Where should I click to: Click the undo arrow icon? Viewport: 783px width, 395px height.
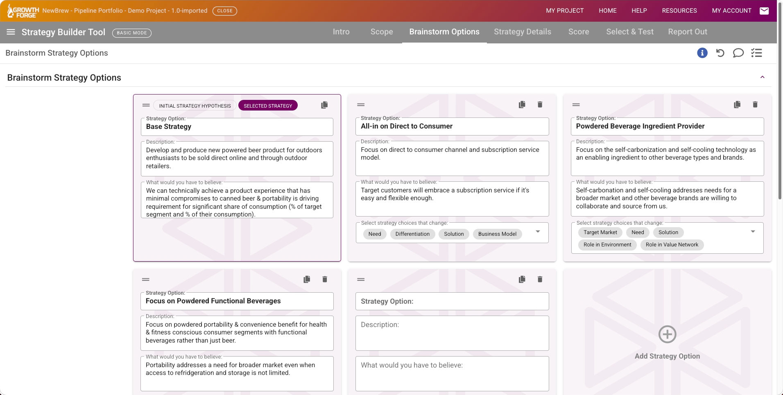pyautogui.click(x=720, y=53)
